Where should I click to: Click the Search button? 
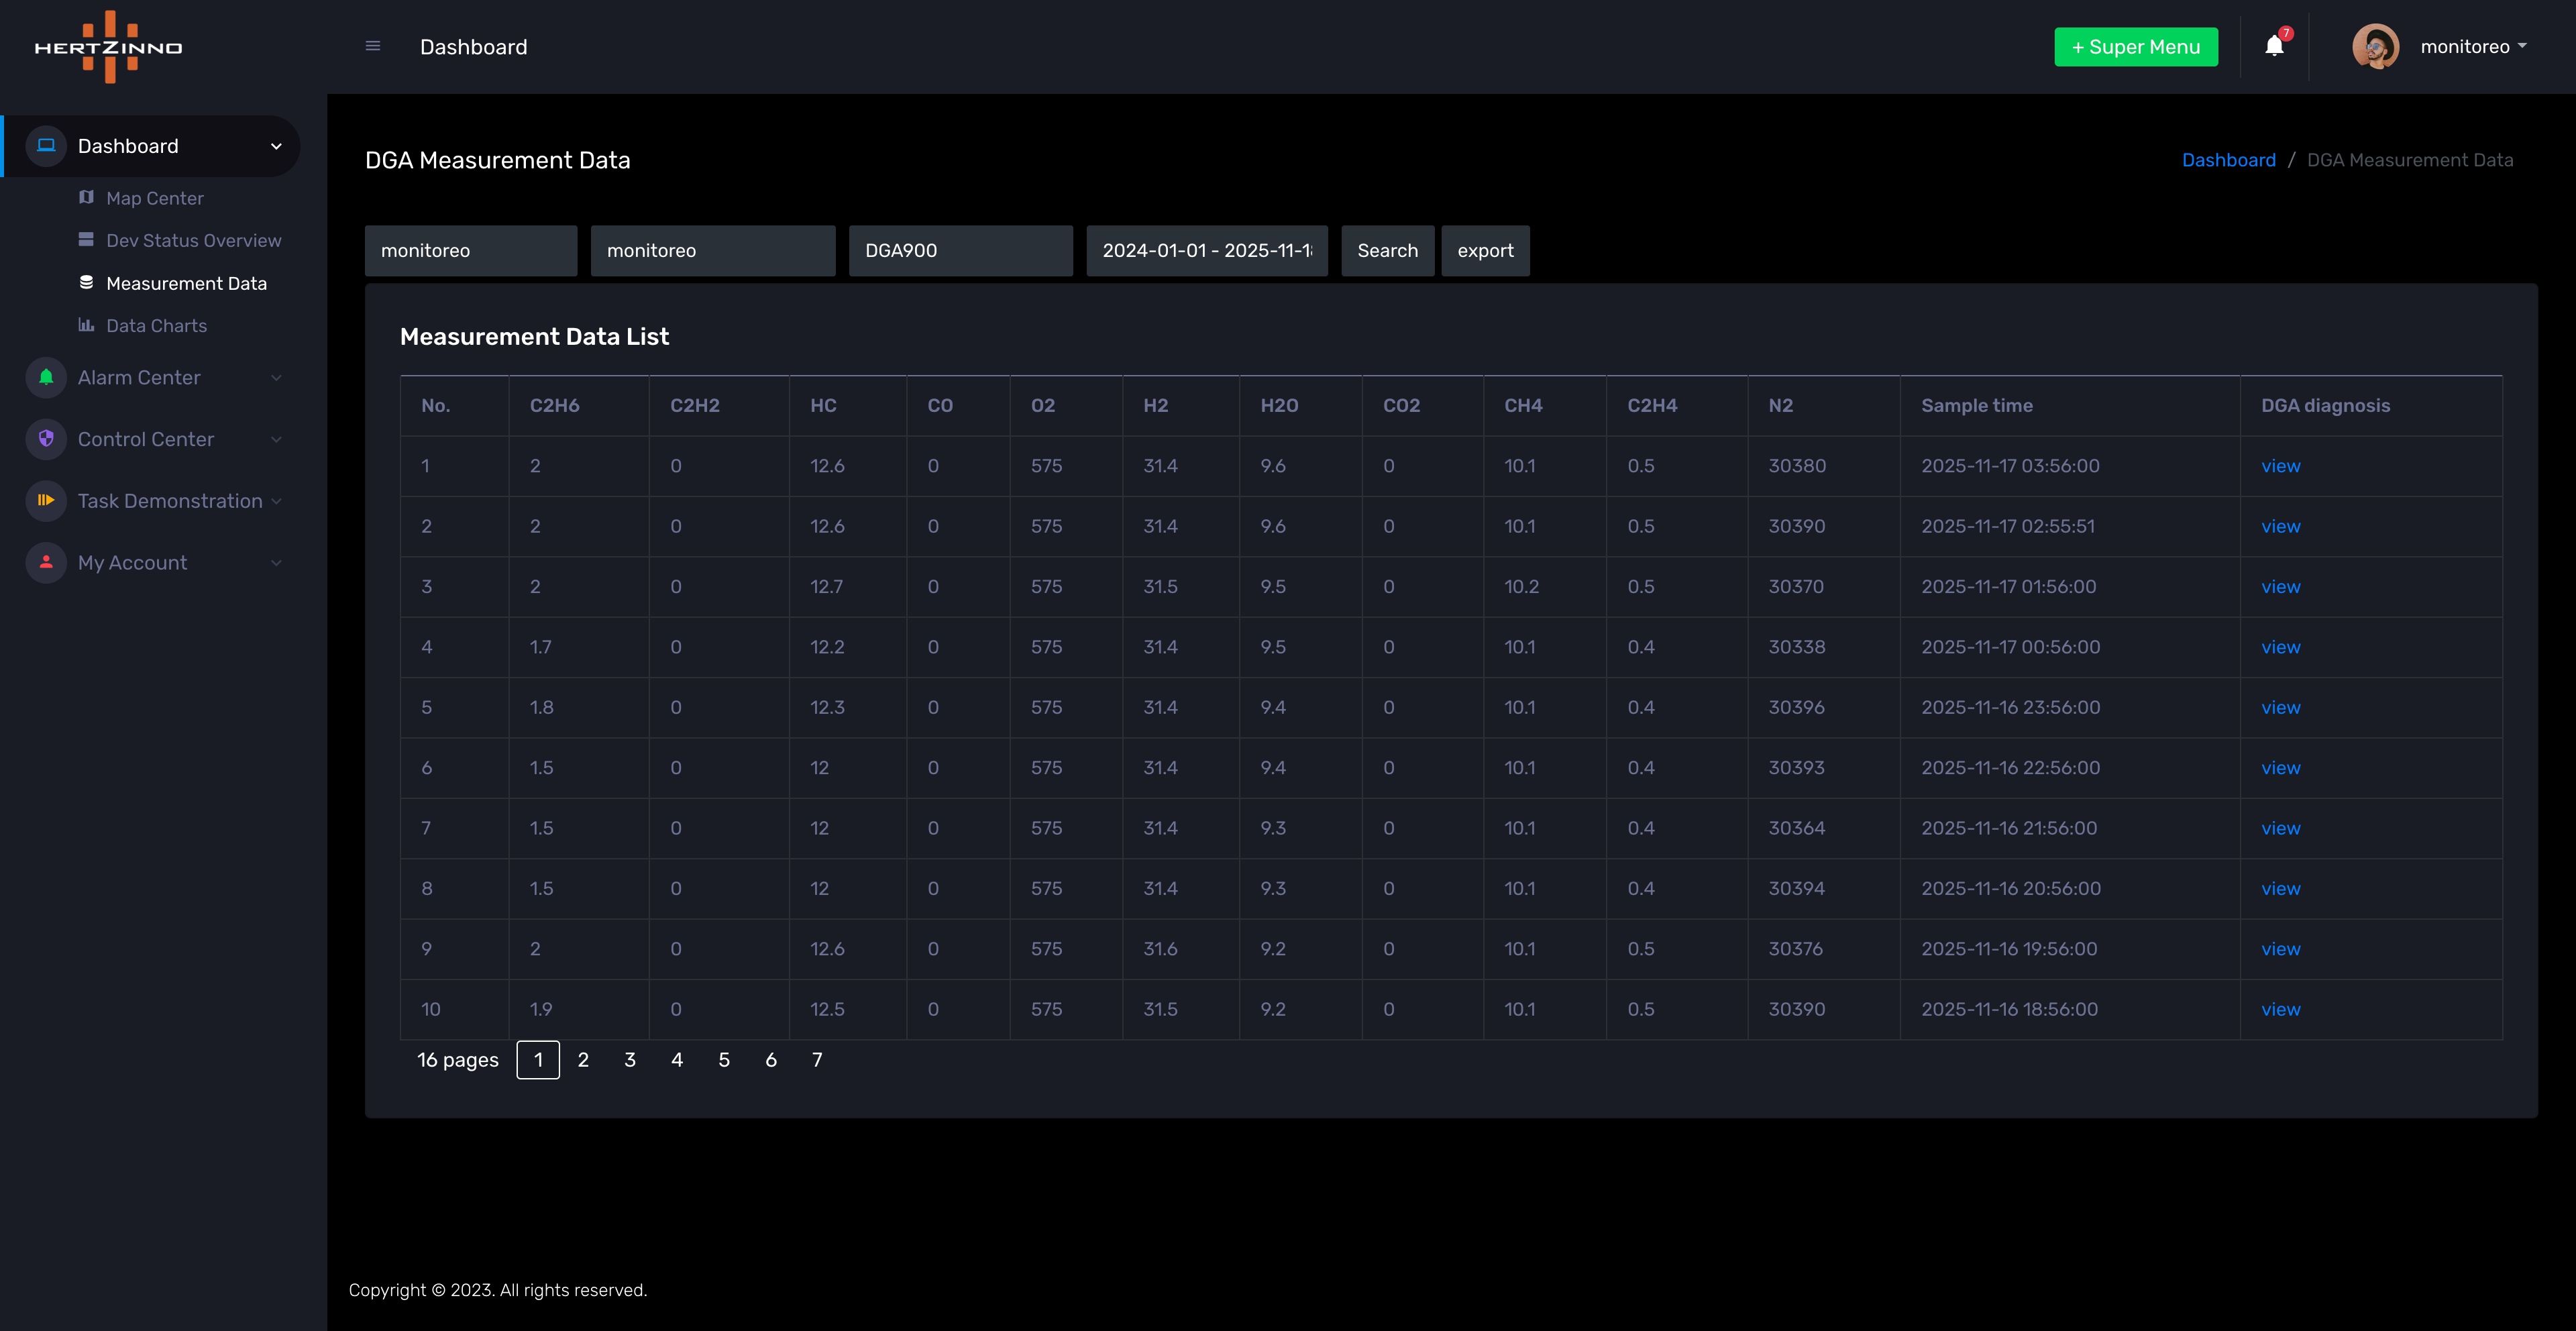pyautogui.click(x=1387, y=250)
